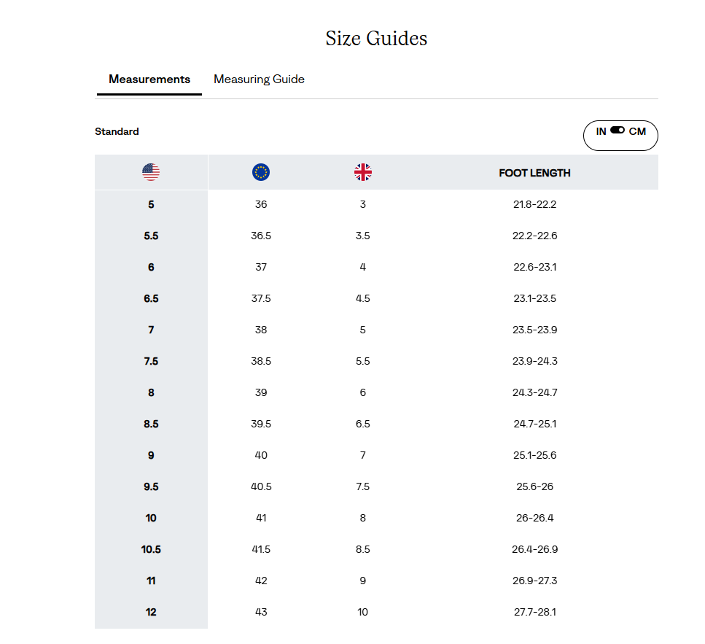This screenshot has height=644, width=705.
Task: Click foot length 21.8-22.2 cell
Action: coord(534,205)
